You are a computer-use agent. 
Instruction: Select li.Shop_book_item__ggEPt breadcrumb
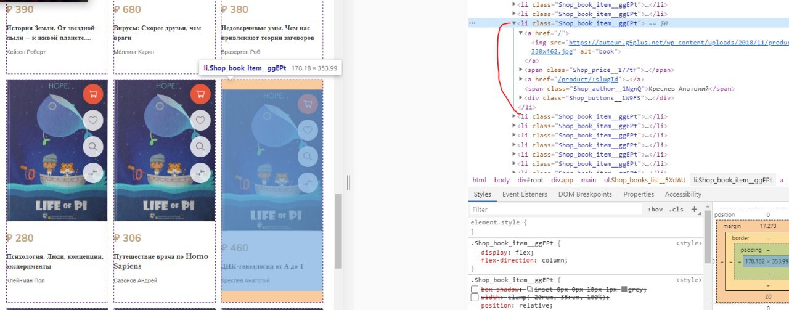pos(733,180)
